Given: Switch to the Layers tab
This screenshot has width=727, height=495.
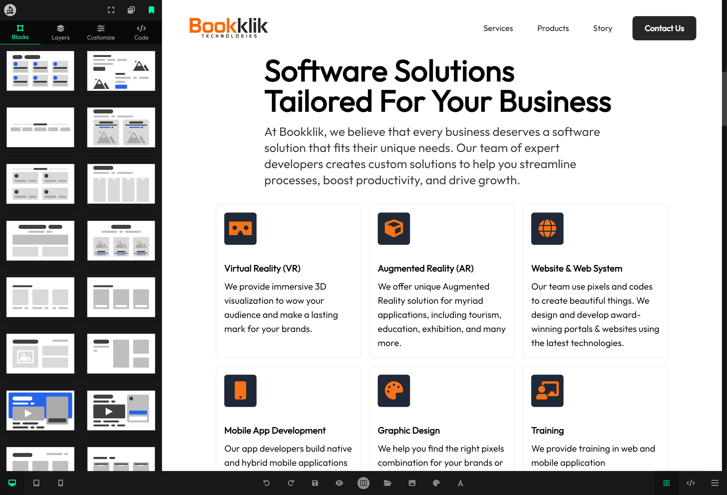Looking at the screenshot, I should [60, 32].
